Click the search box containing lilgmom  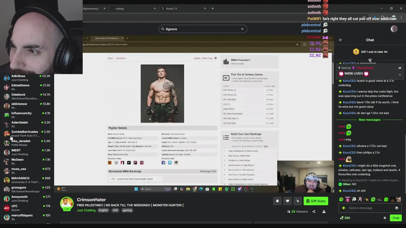click(x=203, y=29)
